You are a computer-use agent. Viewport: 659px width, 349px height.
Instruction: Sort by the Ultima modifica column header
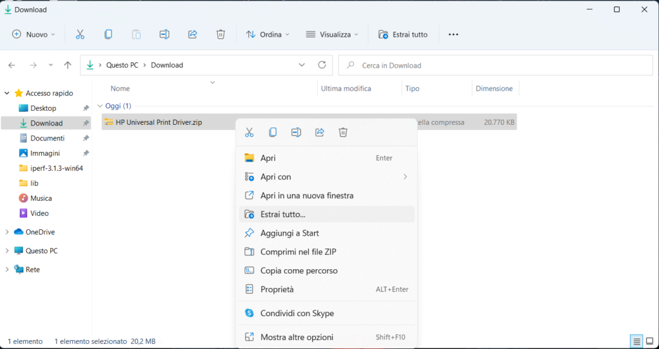346,89
